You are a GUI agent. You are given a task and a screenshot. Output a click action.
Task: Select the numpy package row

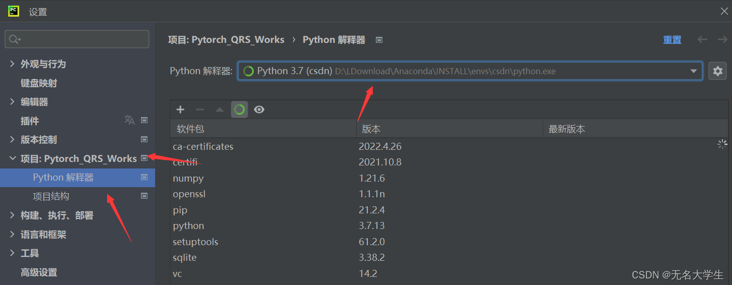[x=188, y=178]
